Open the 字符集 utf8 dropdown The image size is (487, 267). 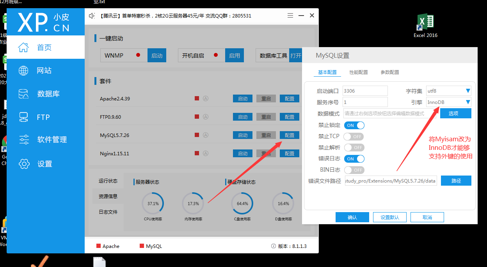point(448,91)
